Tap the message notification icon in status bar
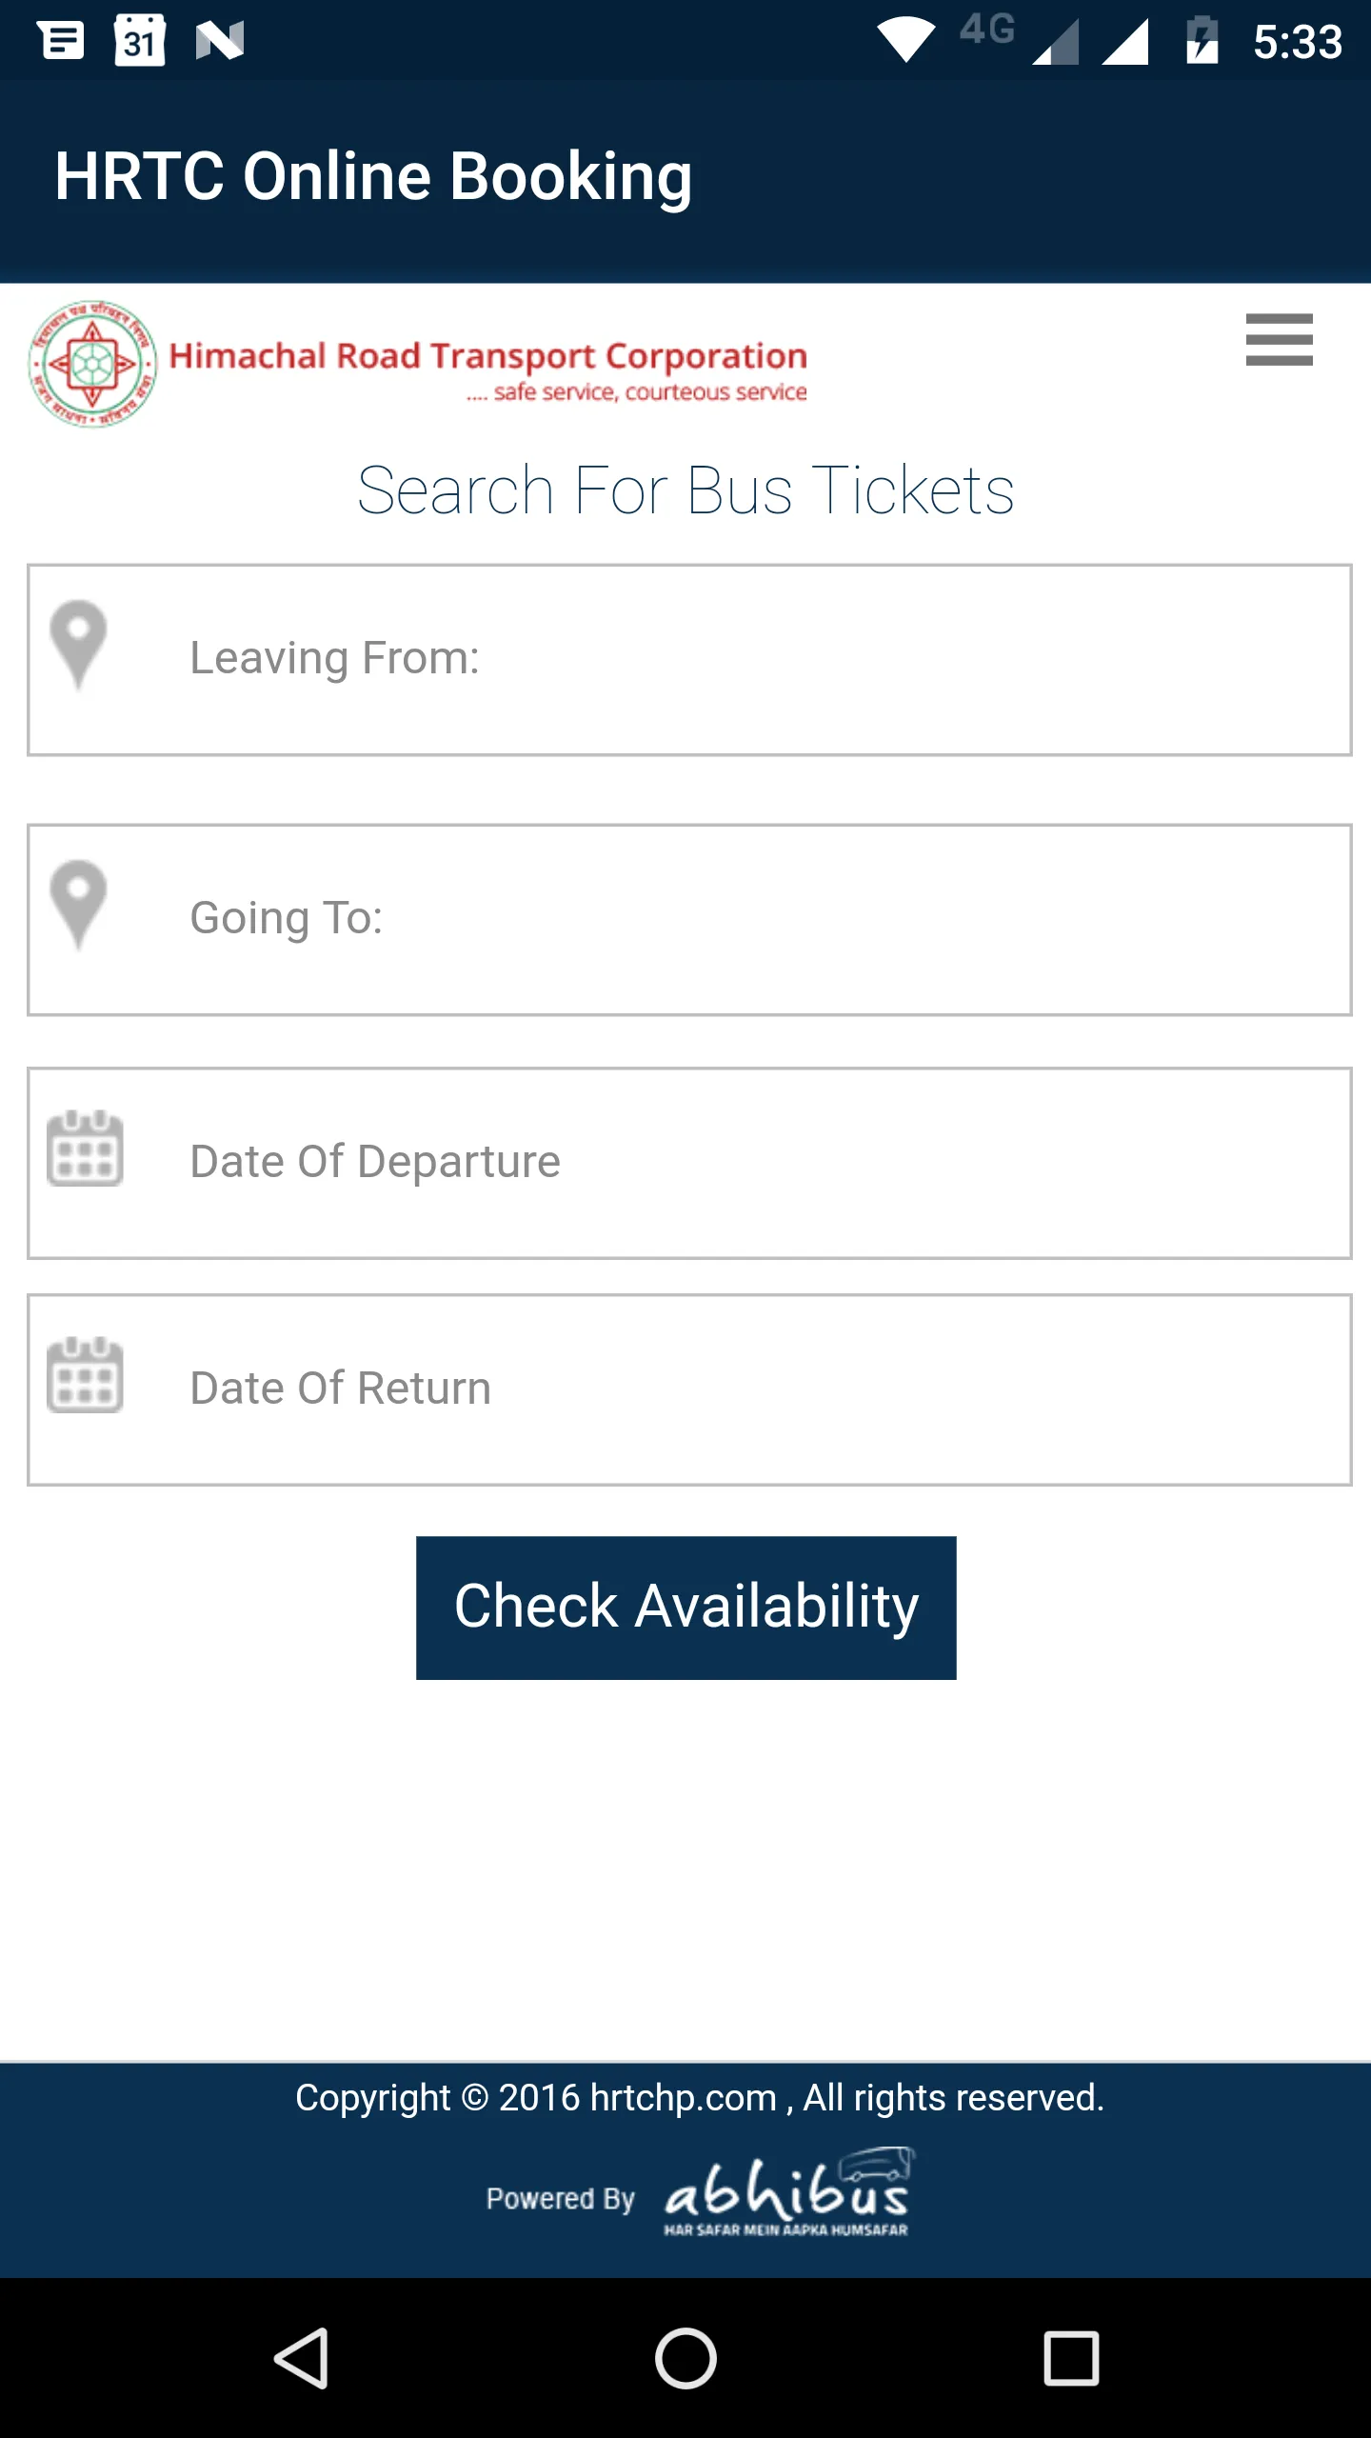The height and width of the screenshot is (2438, 1371). tap(62, 41)
